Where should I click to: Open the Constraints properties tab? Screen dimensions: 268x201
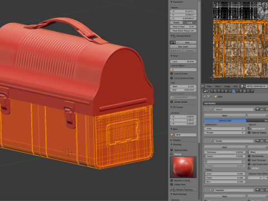(x=230, y=91)
